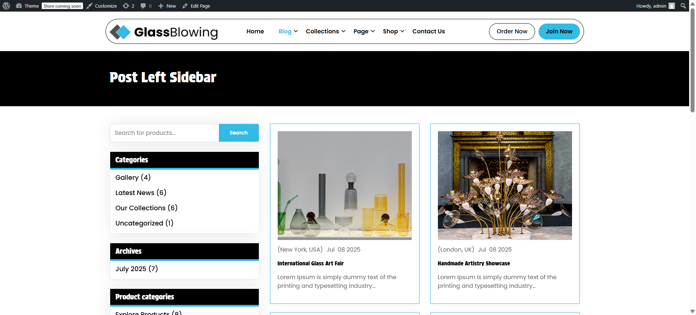696x315 pixels.
Task: Open the admin bar search magnifier
Action: click(x=683, y=6)
